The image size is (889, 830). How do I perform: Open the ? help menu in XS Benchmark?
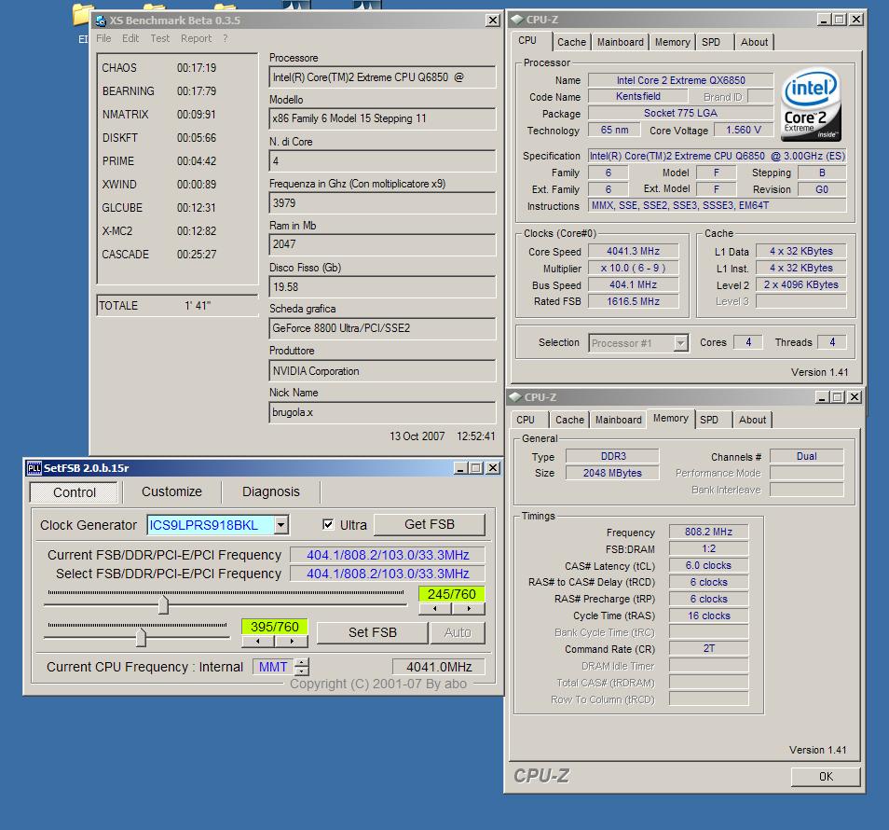pos(226,38)
